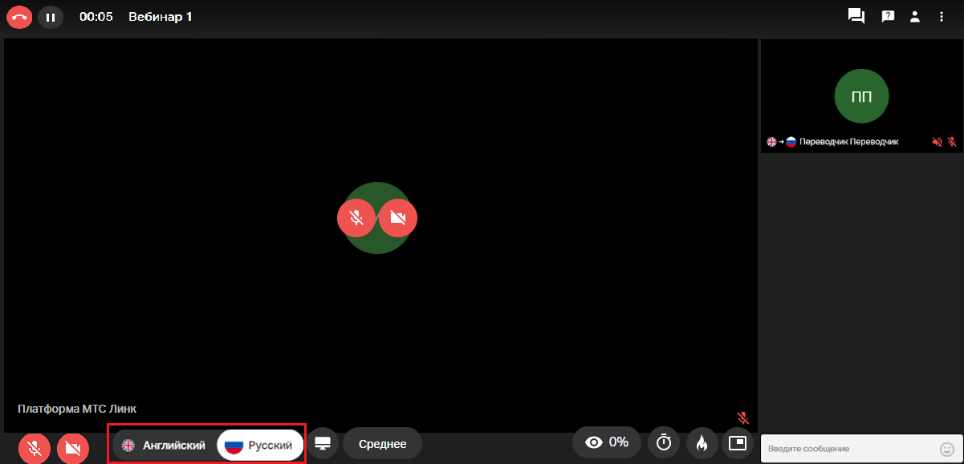The image size is (964, 464).
Task: End the call with the red hang-up button
Action: [19, 16]
